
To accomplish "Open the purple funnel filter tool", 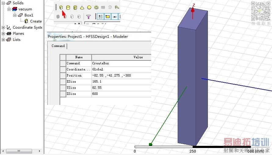I will tap(89, 17).
